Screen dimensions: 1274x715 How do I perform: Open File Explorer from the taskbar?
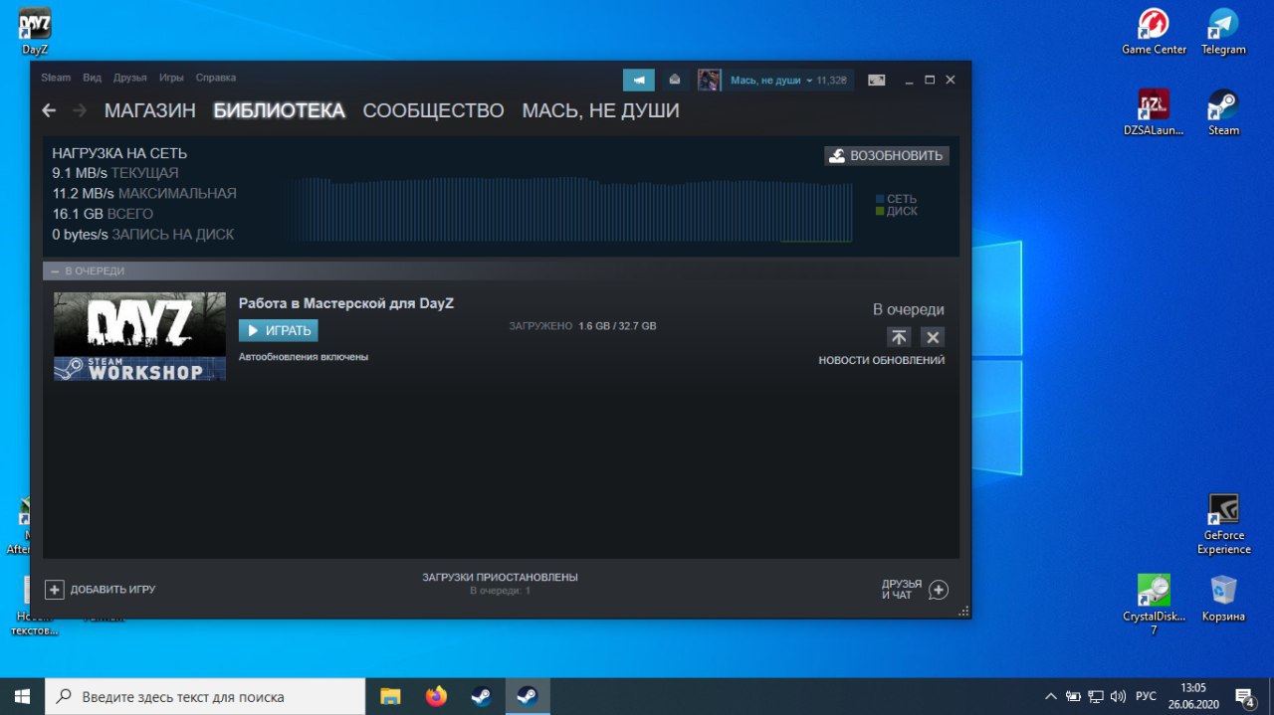(x=390, y=696)
